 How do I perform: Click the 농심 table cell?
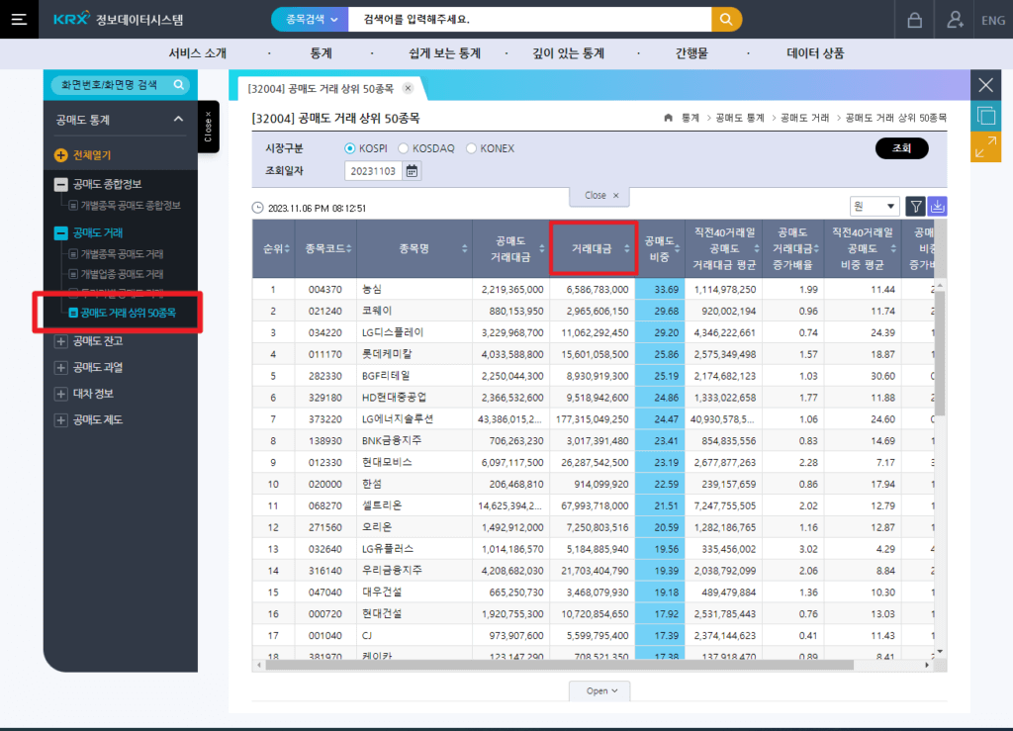click(x=414, y=289)
